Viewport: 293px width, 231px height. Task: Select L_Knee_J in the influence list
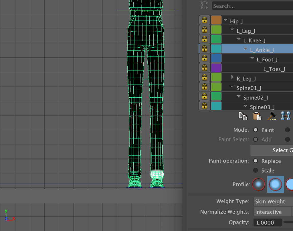[x=254, y=41]
